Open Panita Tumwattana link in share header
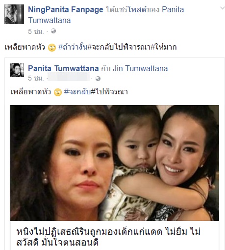Screen dimensions: 225x250 pyautogui.click(x=106, y=15)
